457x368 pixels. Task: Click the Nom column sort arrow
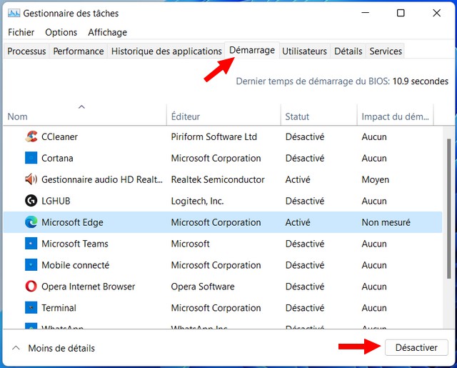pos(81,107)
